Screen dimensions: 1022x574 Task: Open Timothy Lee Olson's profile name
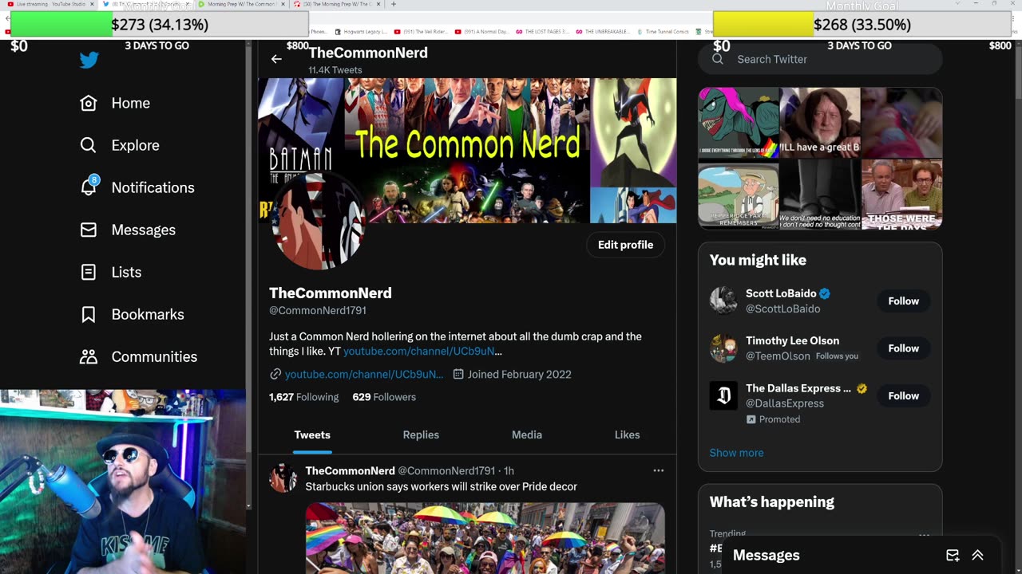[x=792, y=340]
